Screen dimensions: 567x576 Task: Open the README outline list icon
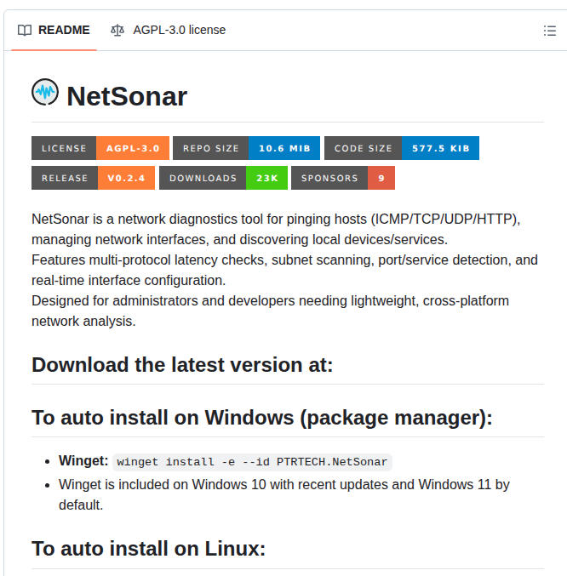pyautogui.click(x=550, y=31)
